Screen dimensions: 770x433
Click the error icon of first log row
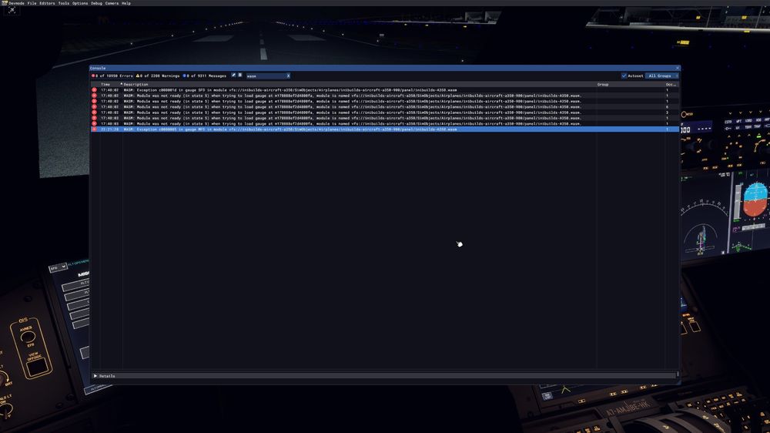point(94,90)
